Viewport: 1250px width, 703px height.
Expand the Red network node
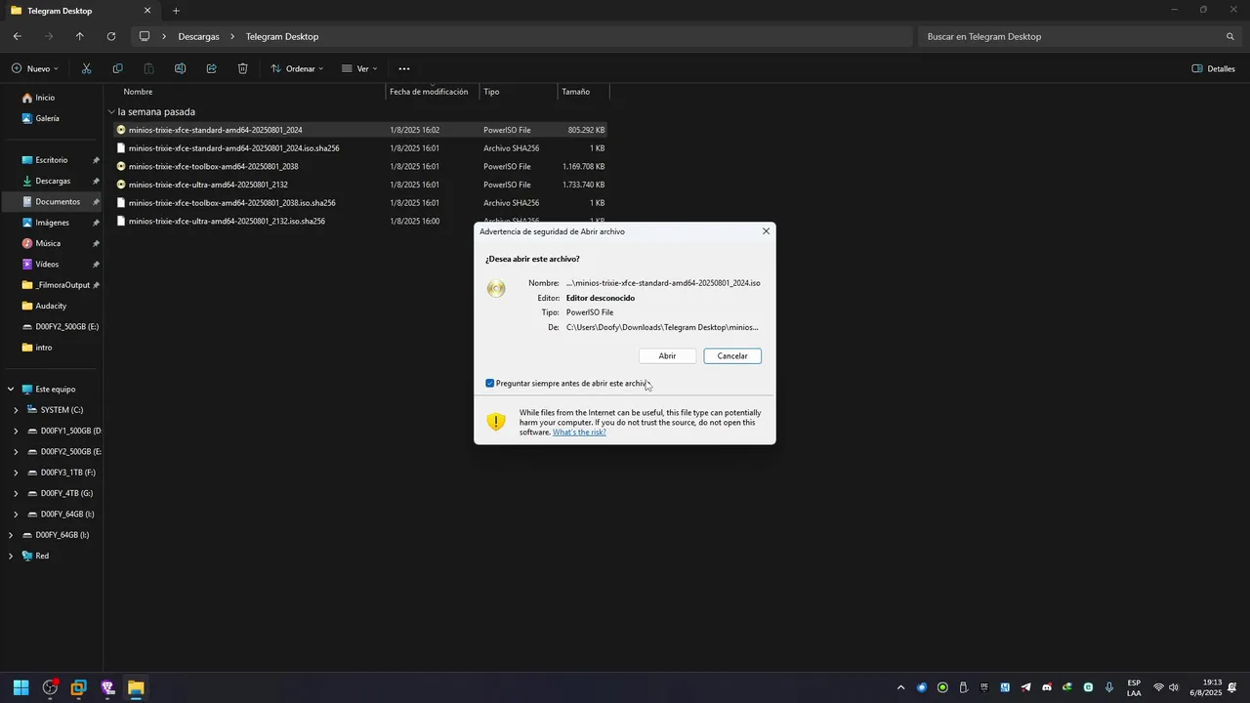point(11,556)
